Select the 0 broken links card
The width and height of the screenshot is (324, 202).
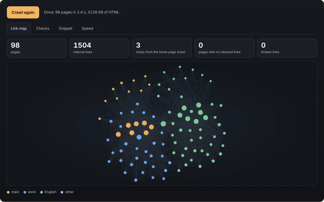287,48
